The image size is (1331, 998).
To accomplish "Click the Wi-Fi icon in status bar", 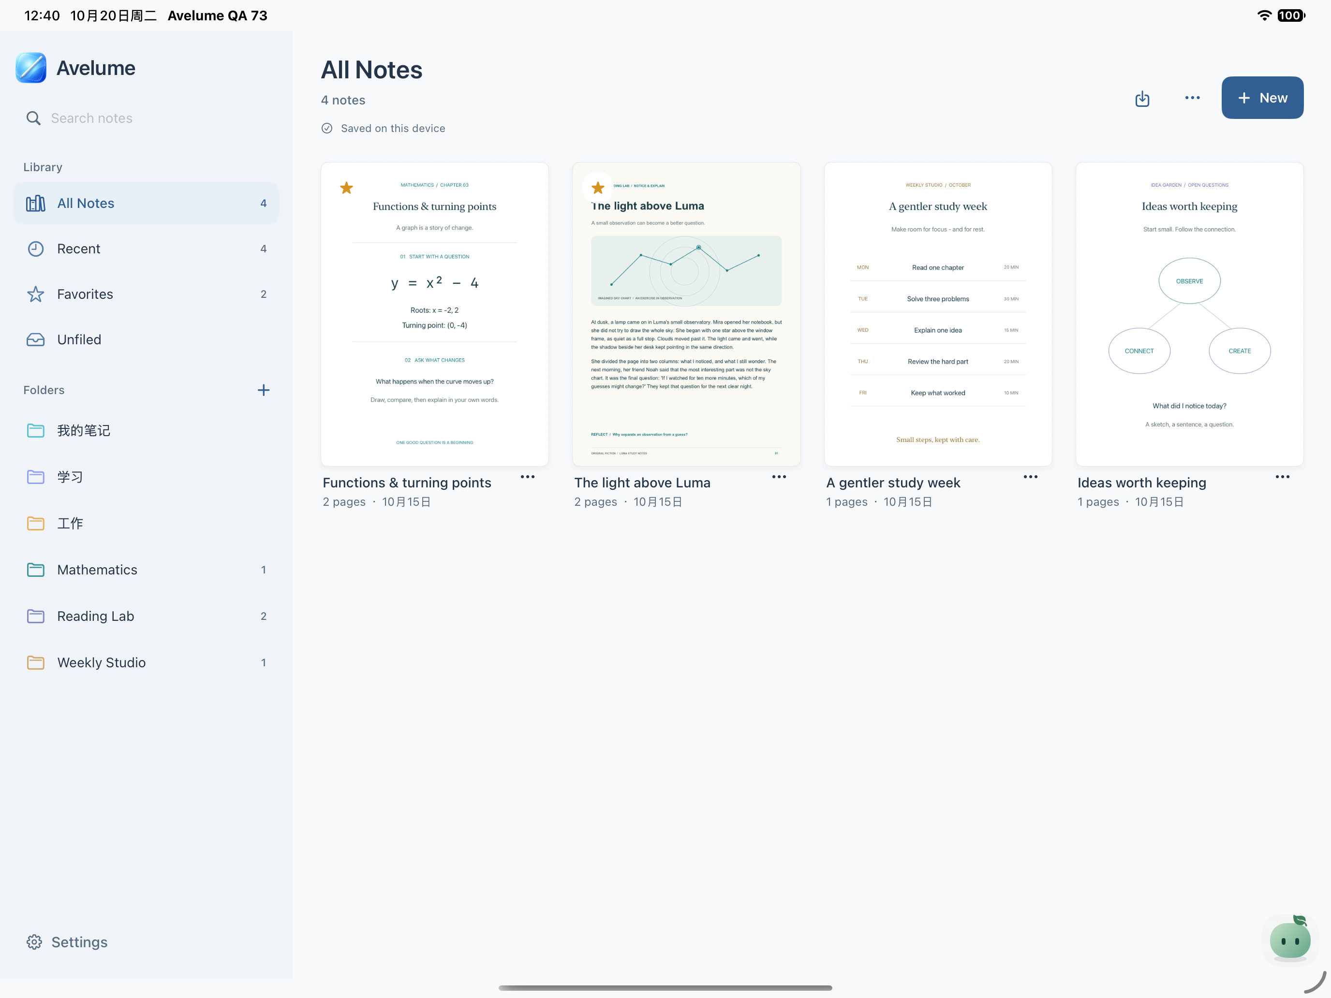I will click(1264, 15).
